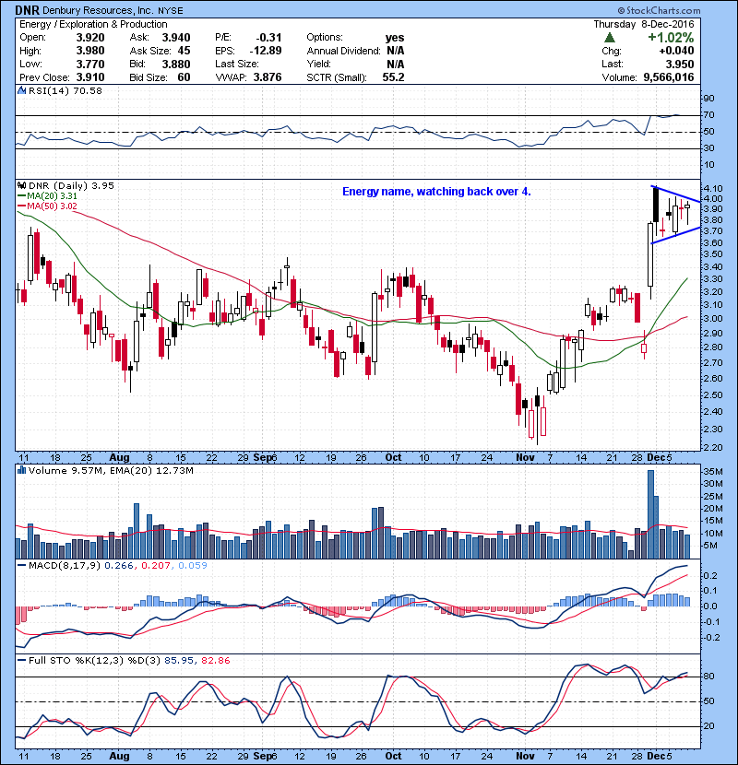Click the Prev Close value 3.910
The height and width of the screenshot is (765, 738).
pos(90,77)
